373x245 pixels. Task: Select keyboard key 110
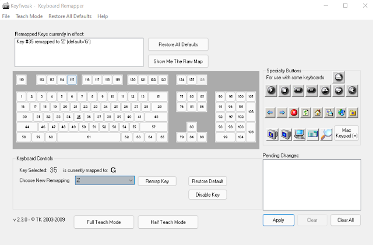click(x=22, y=79)
